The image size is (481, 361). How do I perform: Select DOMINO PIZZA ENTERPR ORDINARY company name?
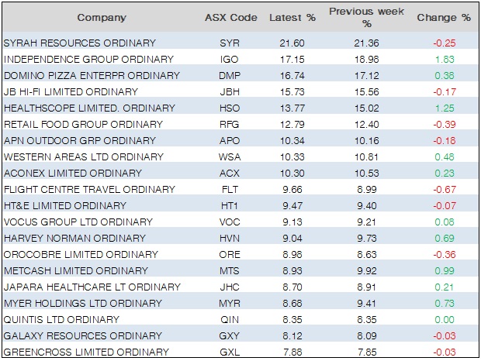(92, 75)
